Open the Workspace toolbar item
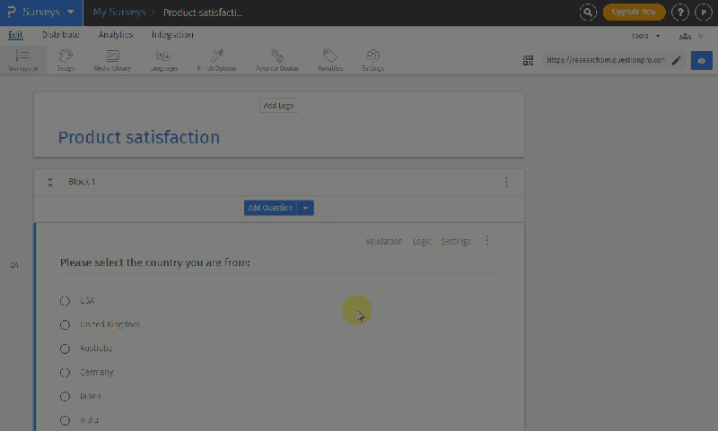The height and width of the screenshot is (431, 718). pos(22,60)
